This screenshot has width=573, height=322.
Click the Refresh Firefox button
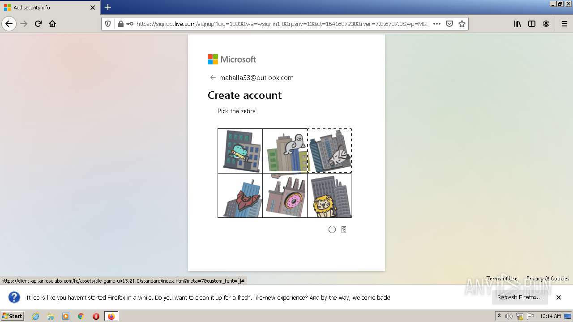click(519, 297)
